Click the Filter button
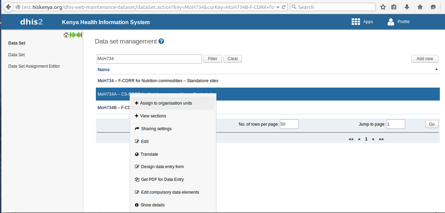 click(x=212, y=59)
